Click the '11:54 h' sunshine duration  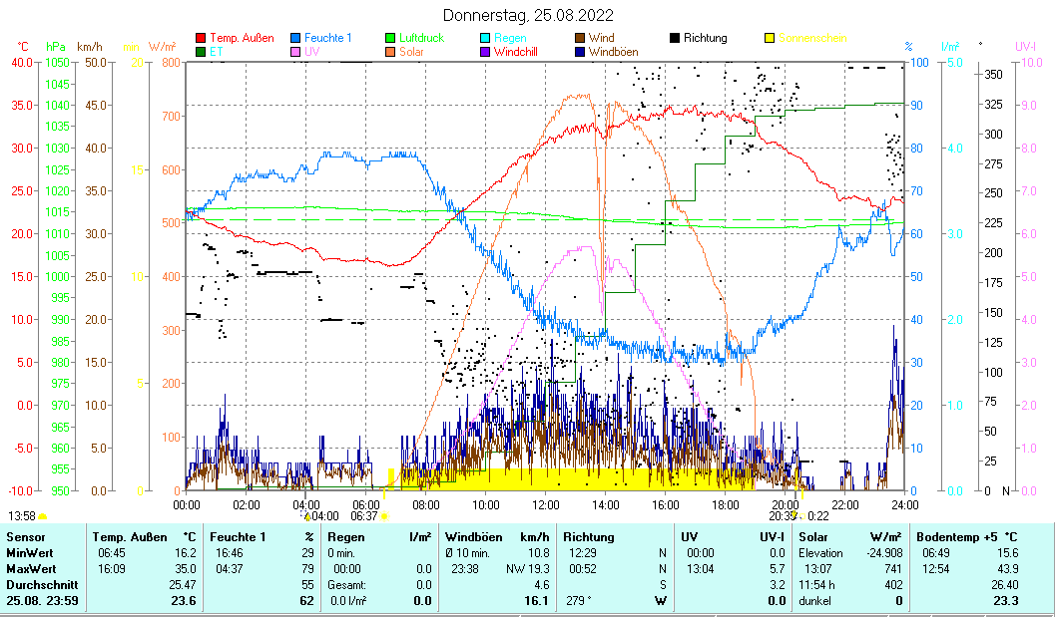tap(816, 585)
